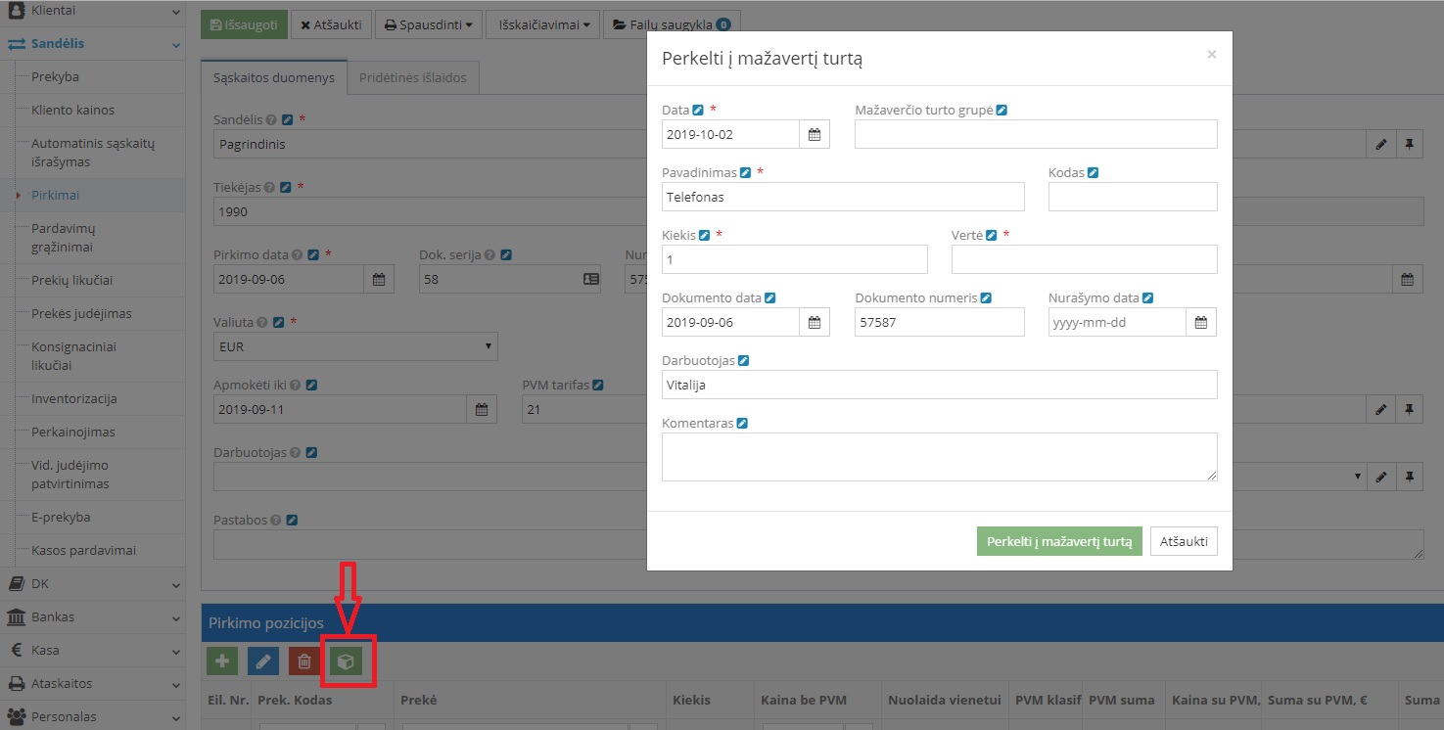
Task: Click the edit pencil beside Pavadinimas label
Action: click(x=745, y=172)
